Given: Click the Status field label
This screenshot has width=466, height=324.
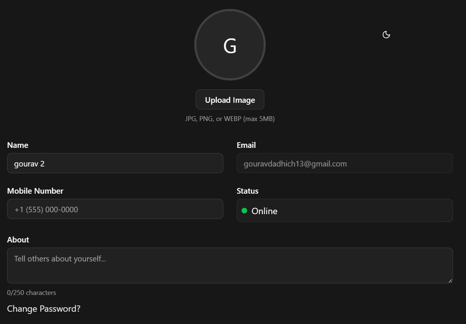Looking at the screenshot, I should [x=248, y=191].
